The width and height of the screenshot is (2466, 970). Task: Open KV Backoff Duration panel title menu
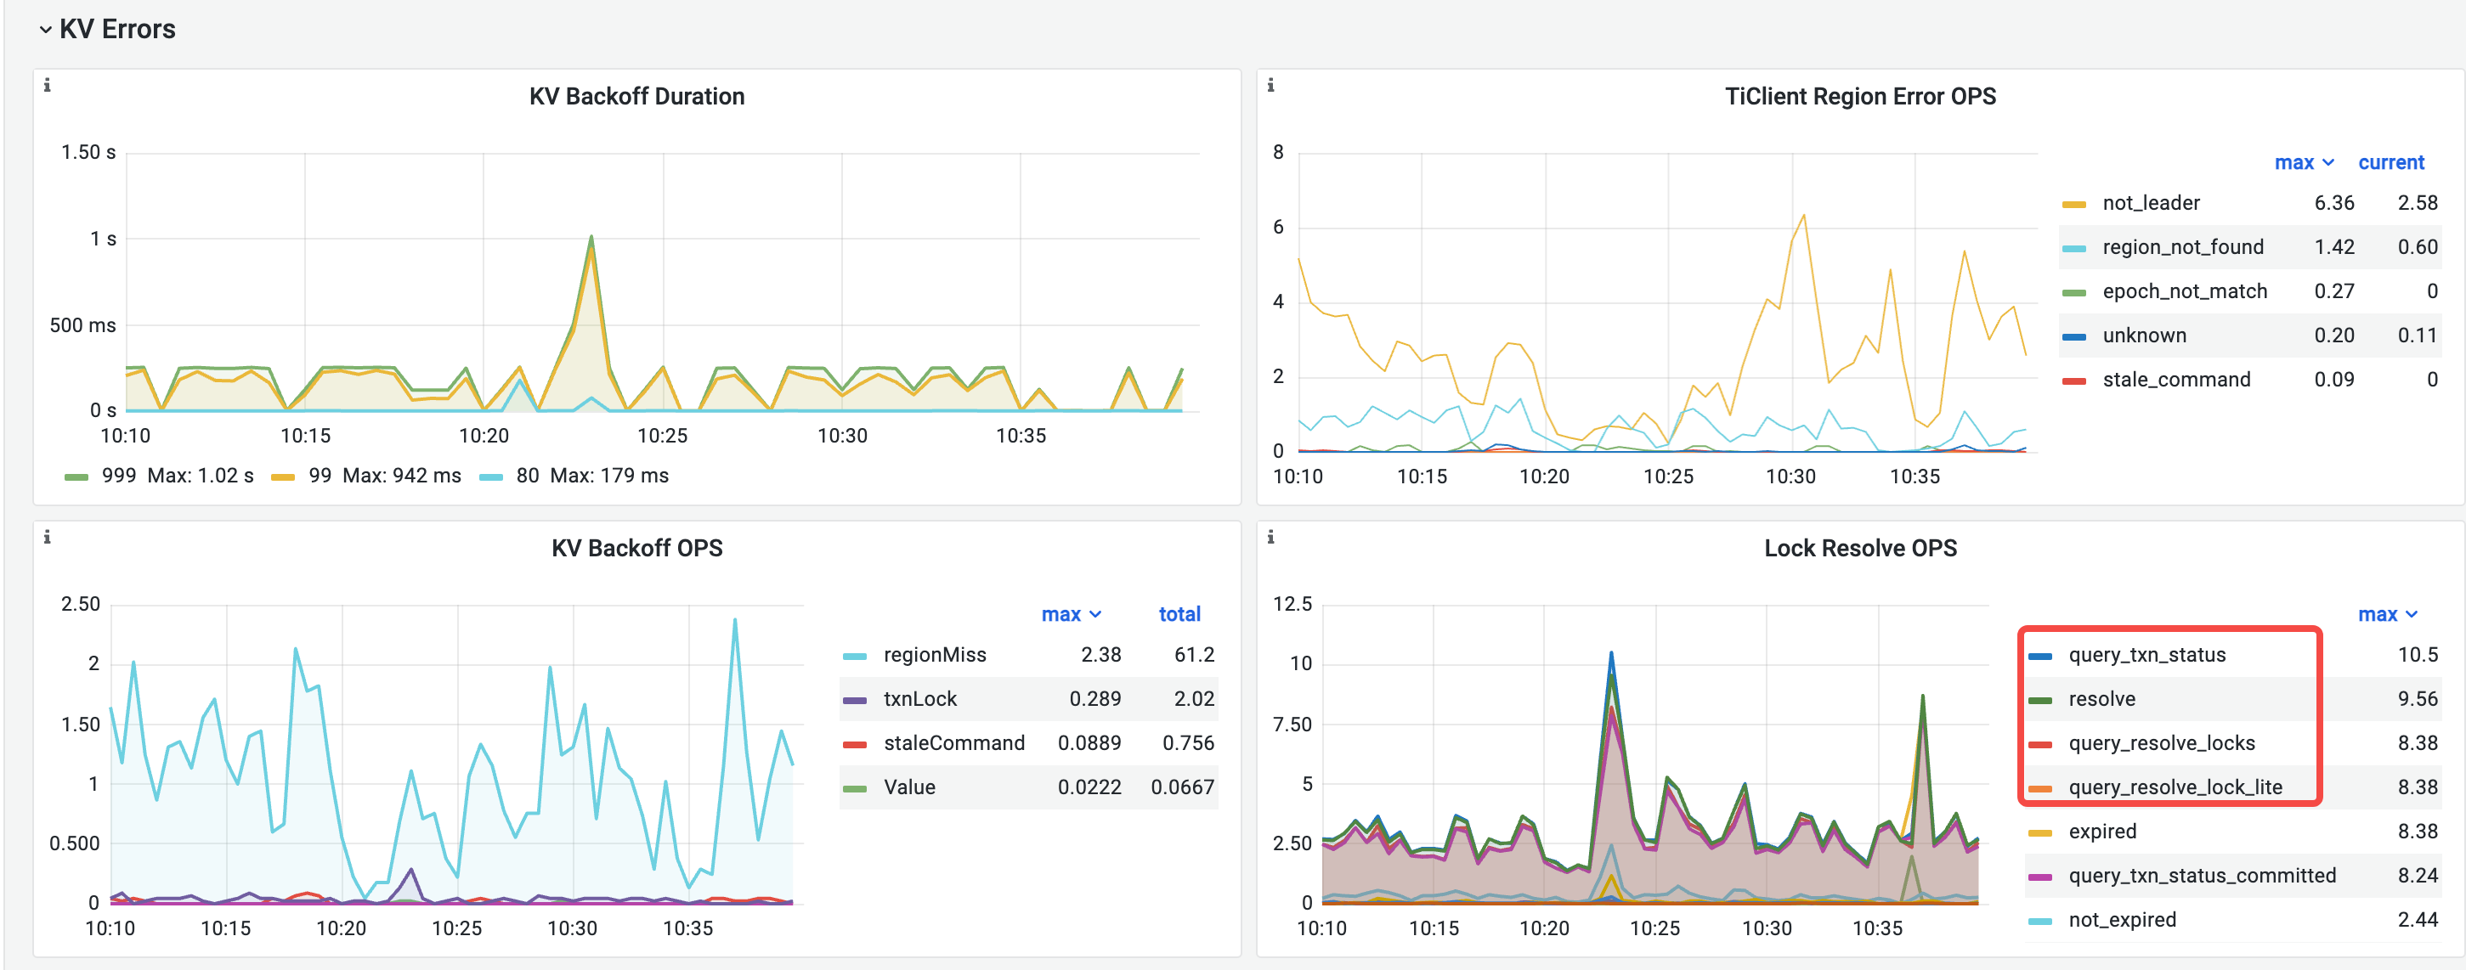pyautogui.click(x=636, y=97)
